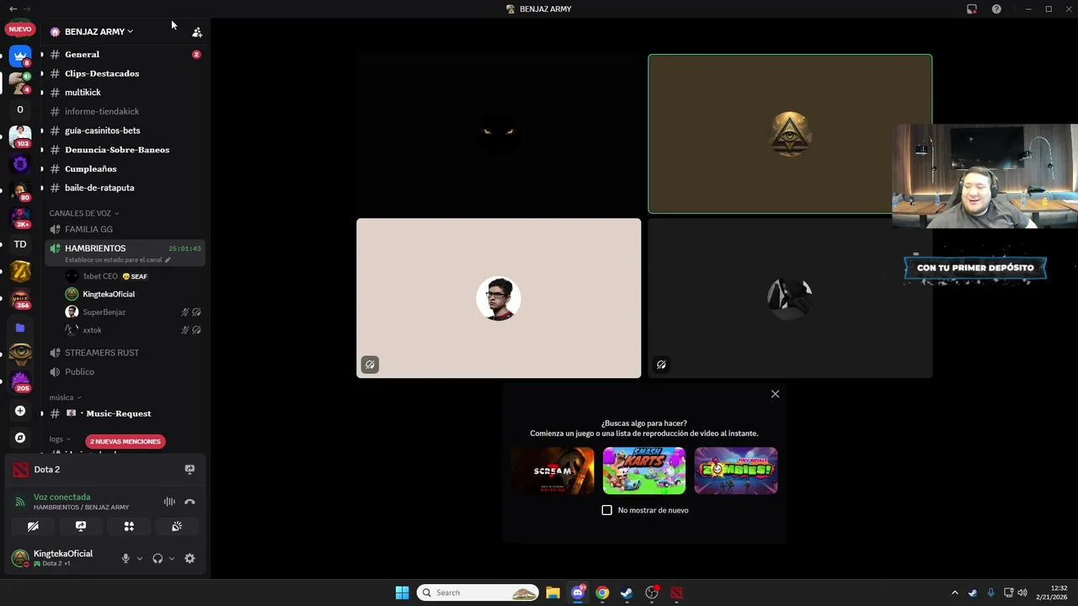This screenshot has width=1078, height=606.
Task: Click Voz conectada connection status
Action: tap(61, 497)
